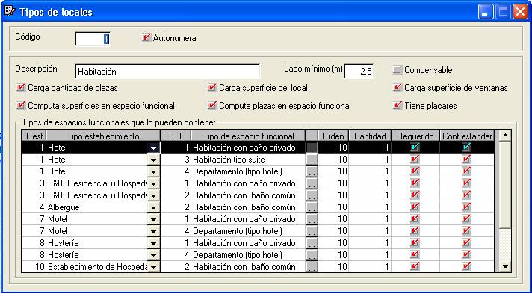The height and width of the screenshot is (293, 532).
Task: Click the Orden column header
Action: [x=332, y=136]
